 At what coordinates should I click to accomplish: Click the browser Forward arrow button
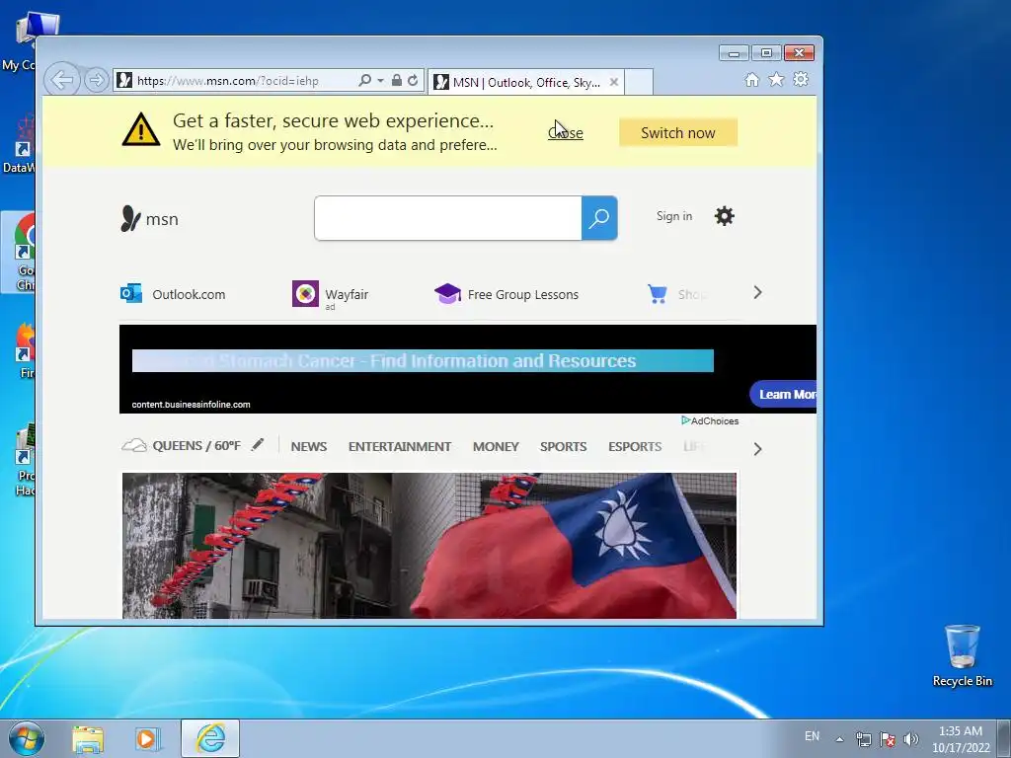coord(96,80)
